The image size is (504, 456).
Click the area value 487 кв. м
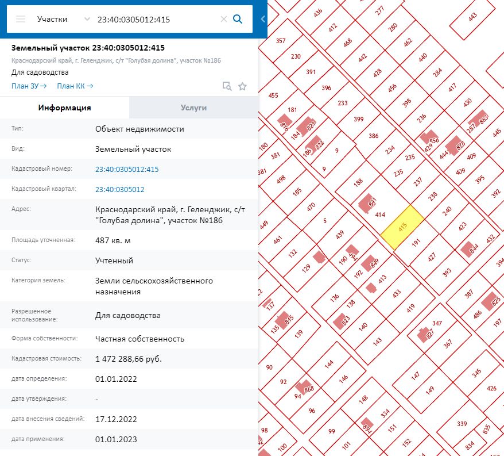113,240
